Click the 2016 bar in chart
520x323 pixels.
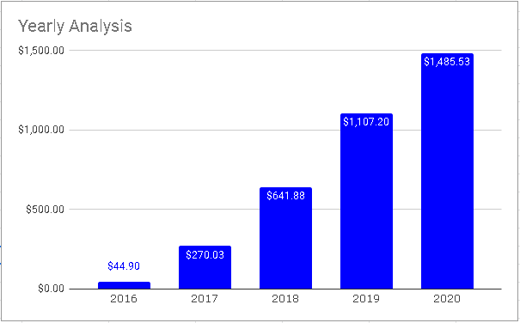124,285
